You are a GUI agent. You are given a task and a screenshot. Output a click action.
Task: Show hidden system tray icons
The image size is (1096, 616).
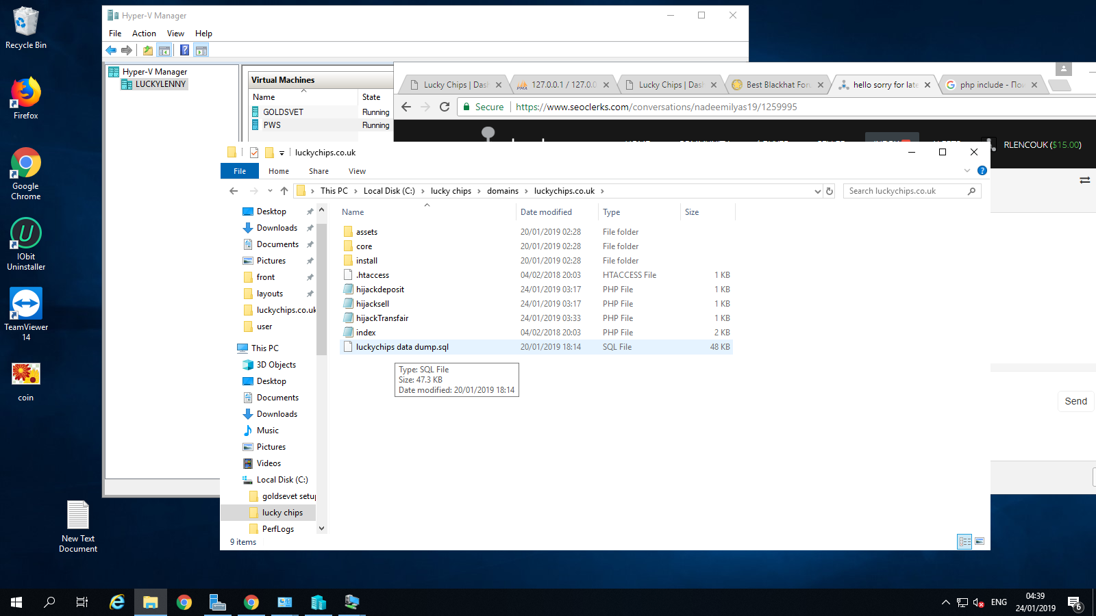point(945,602)
